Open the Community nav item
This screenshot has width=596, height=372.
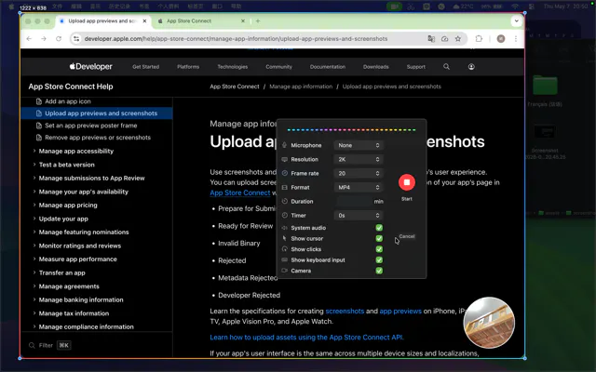click(x=279, y=67)
